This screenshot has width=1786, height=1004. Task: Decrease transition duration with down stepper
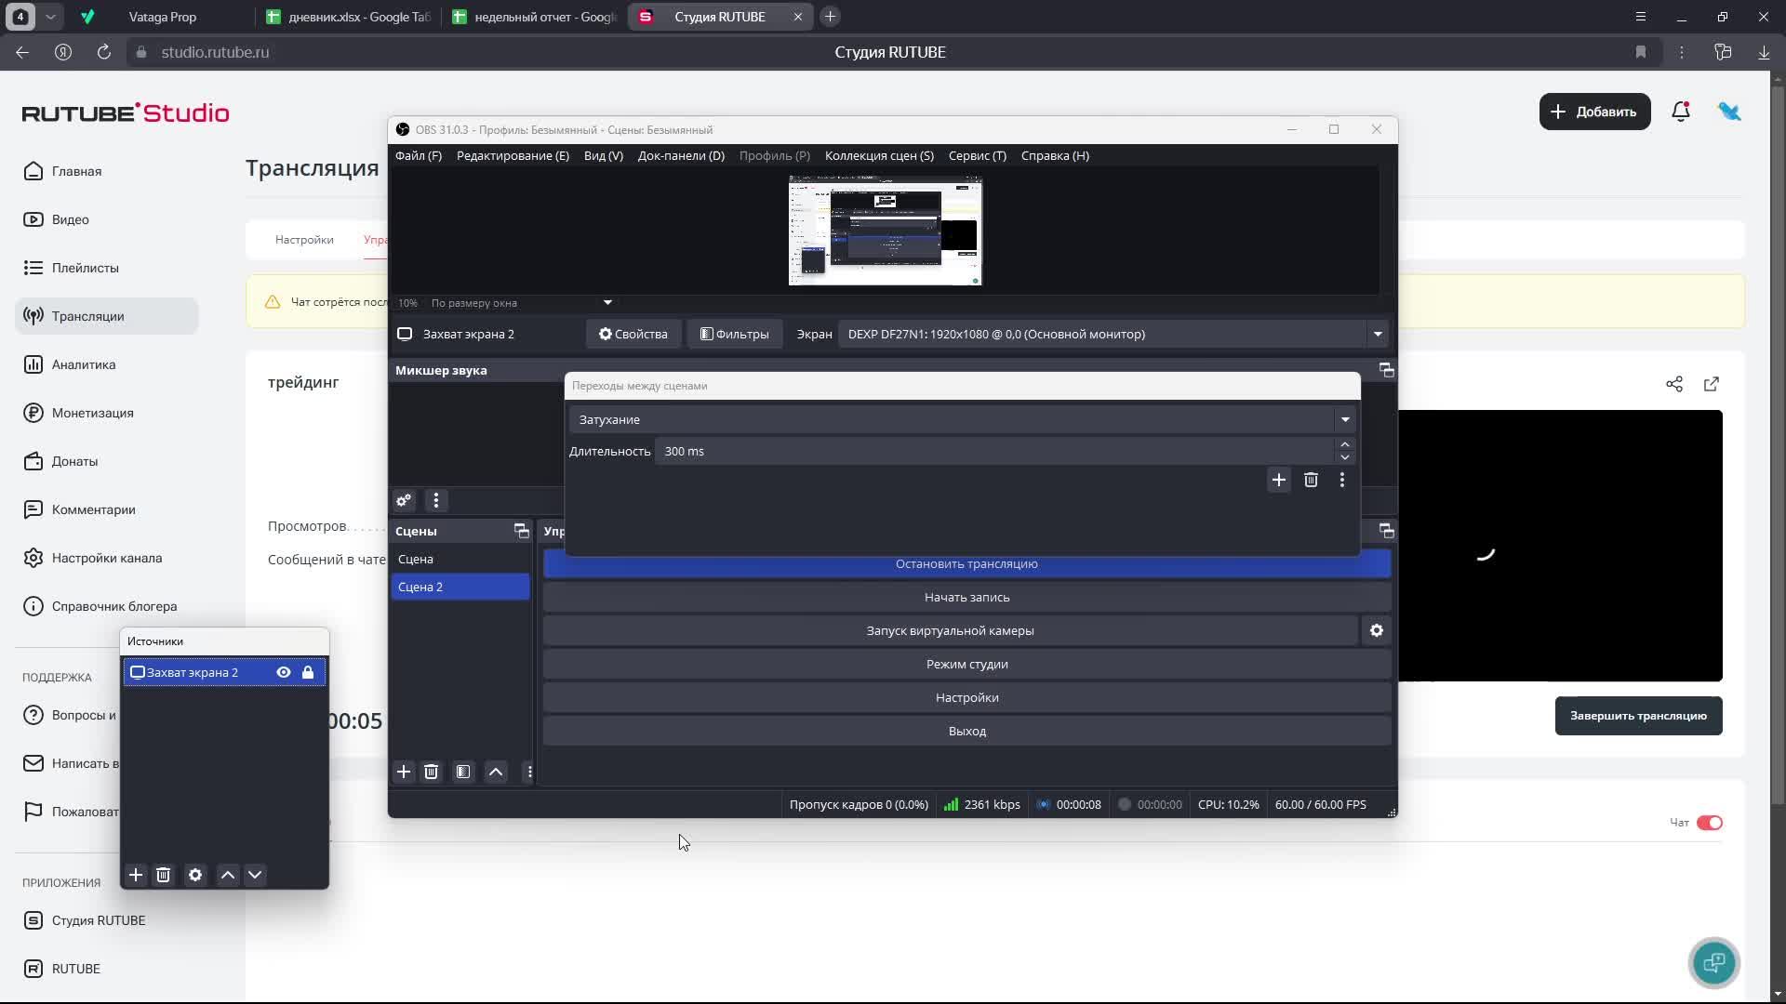[x=1345, y=457]
